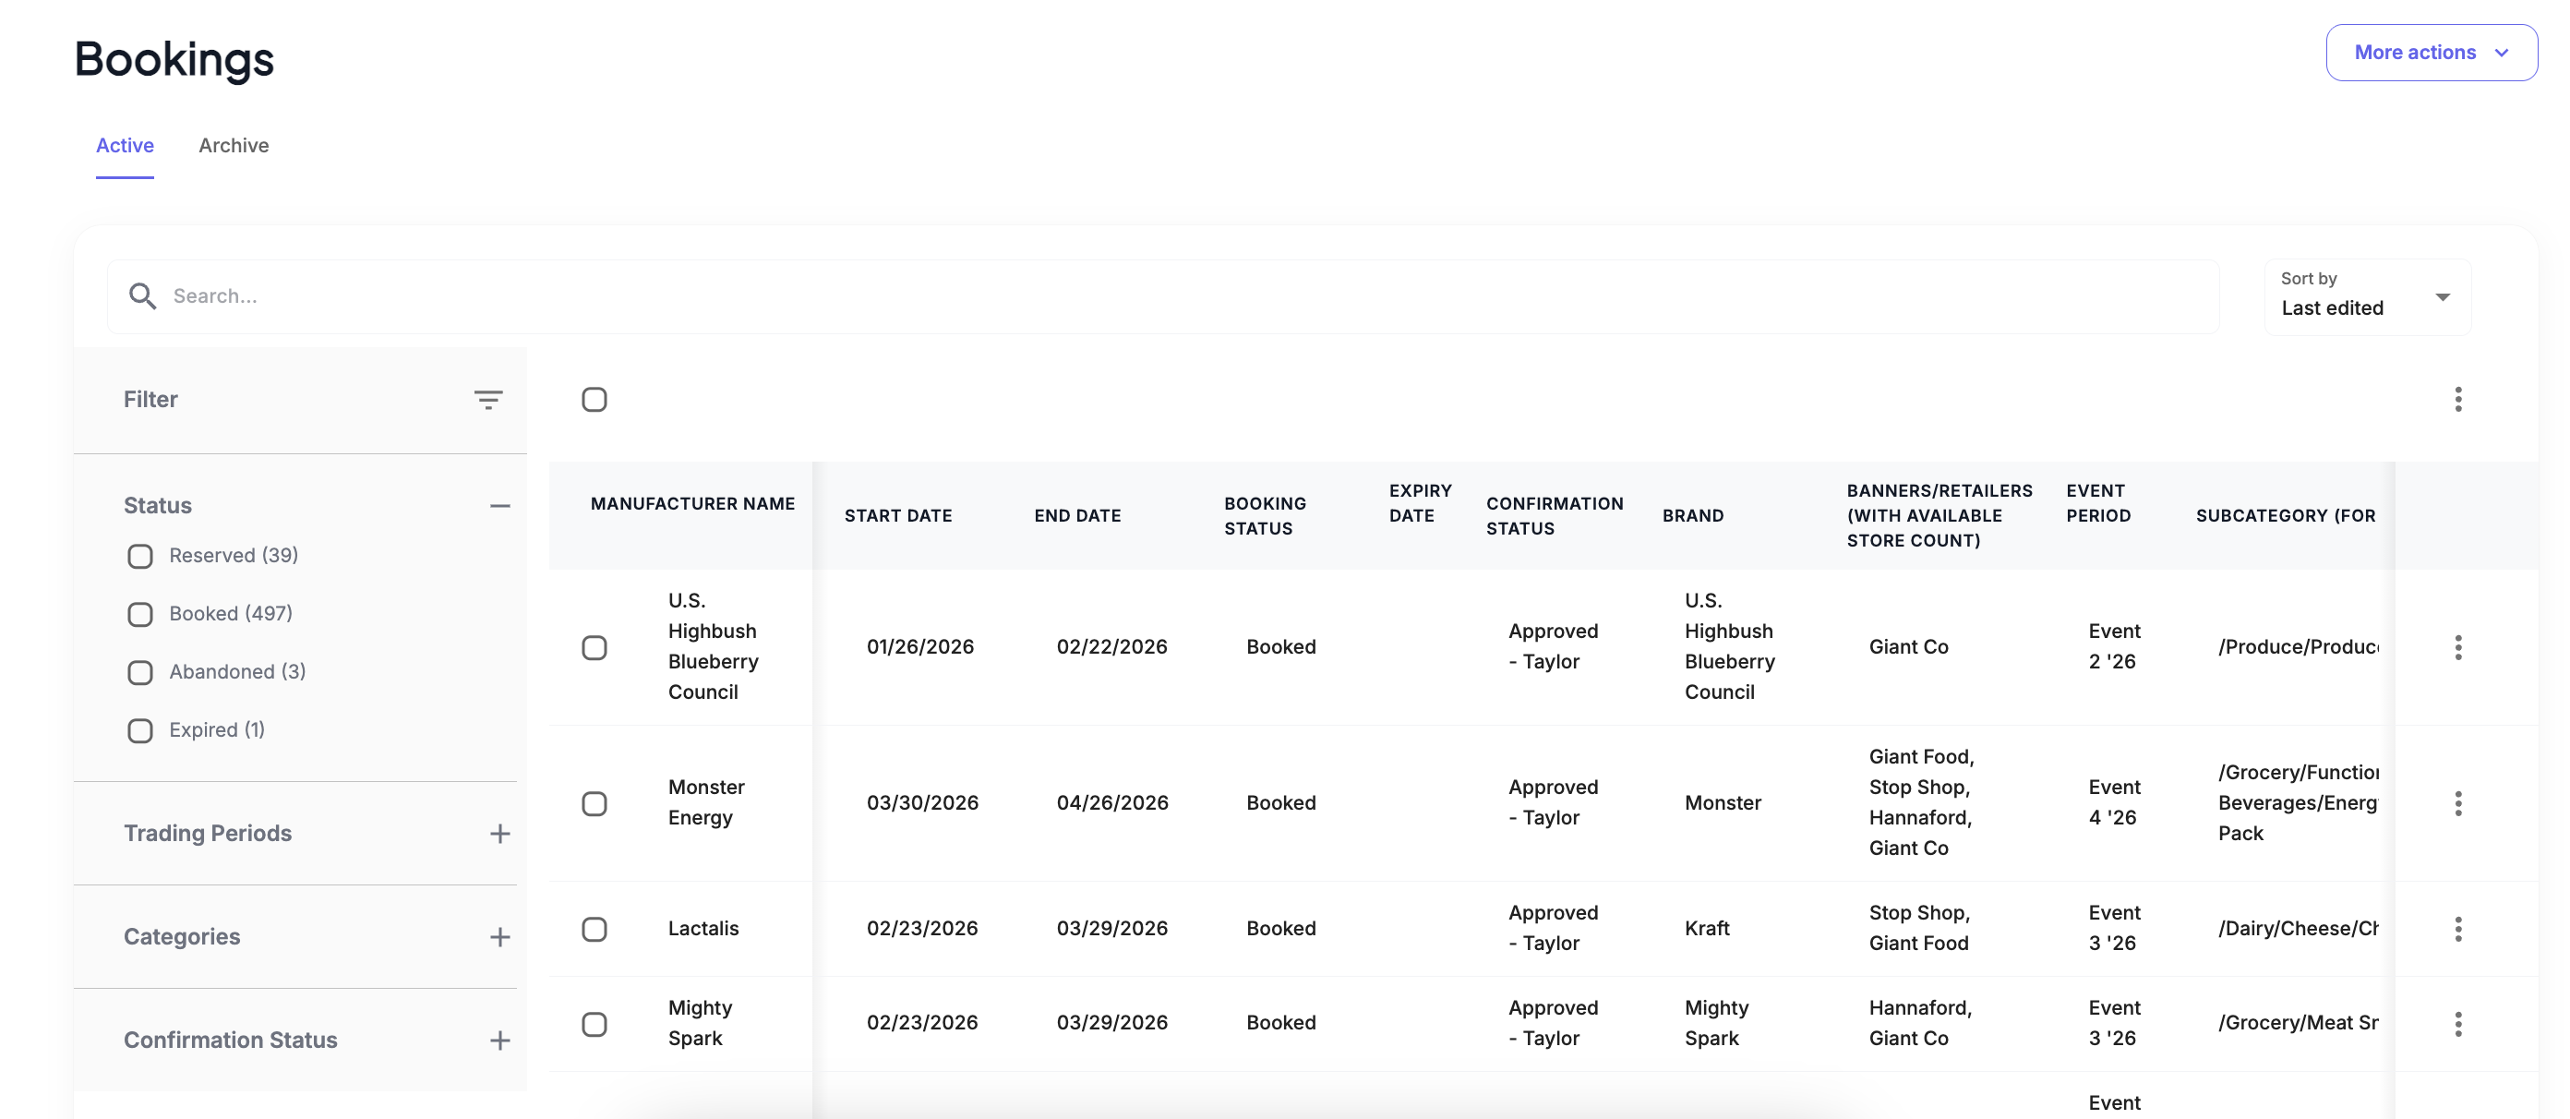Check the Reserved (39) status filter
The height and width of the screenshot is (1119, 2570).
(140, 556)
